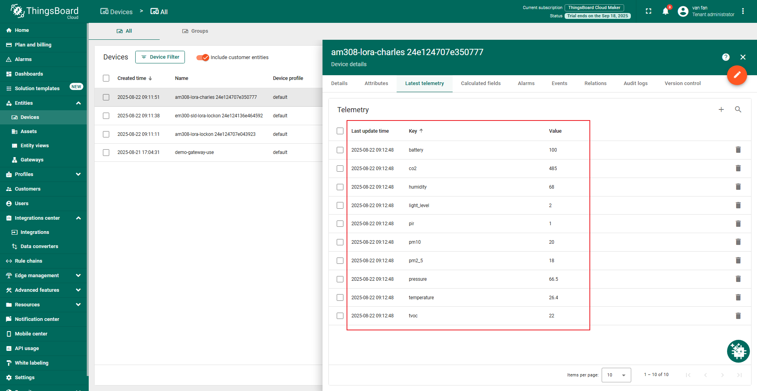Open the Events tab

click(559, 83)
